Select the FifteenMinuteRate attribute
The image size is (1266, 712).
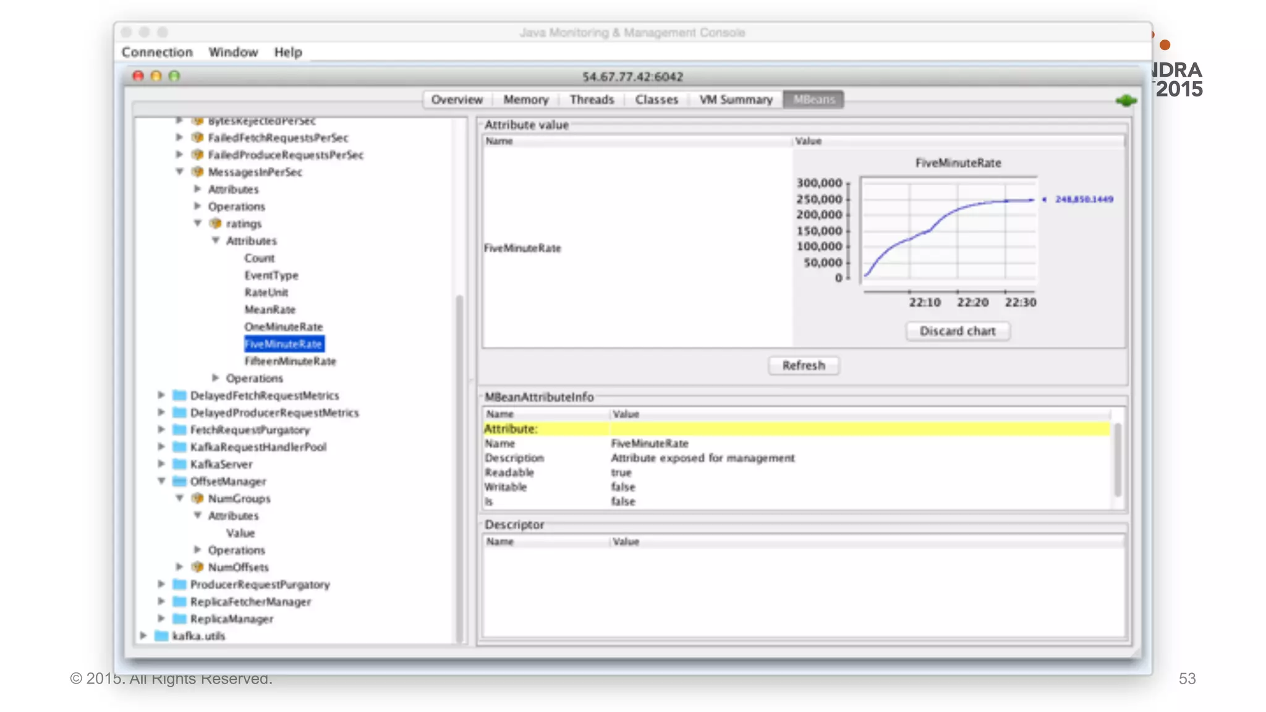290,361
